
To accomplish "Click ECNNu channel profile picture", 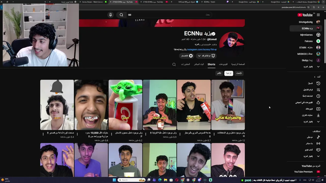I will pos(232,44).
